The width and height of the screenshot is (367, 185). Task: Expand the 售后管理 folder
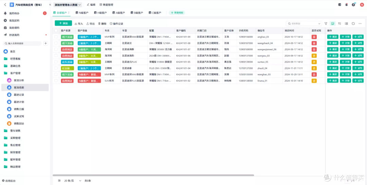[x=15, y=145]
